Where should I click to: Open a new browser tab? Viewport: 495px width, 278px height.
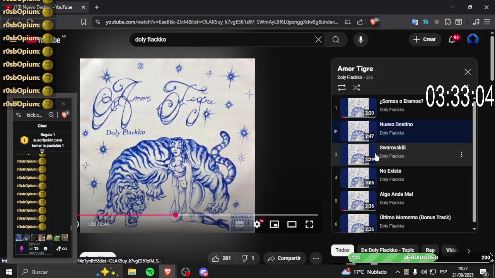pos(97,7)
